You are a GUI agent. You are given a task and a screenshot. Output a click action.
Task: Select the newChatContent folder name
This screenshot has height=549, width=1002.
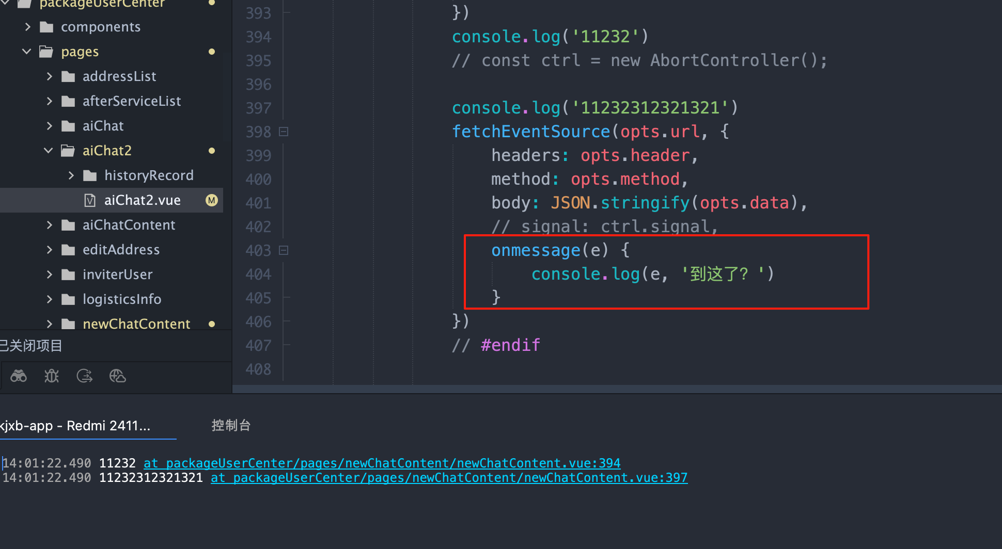click(136, 324)
